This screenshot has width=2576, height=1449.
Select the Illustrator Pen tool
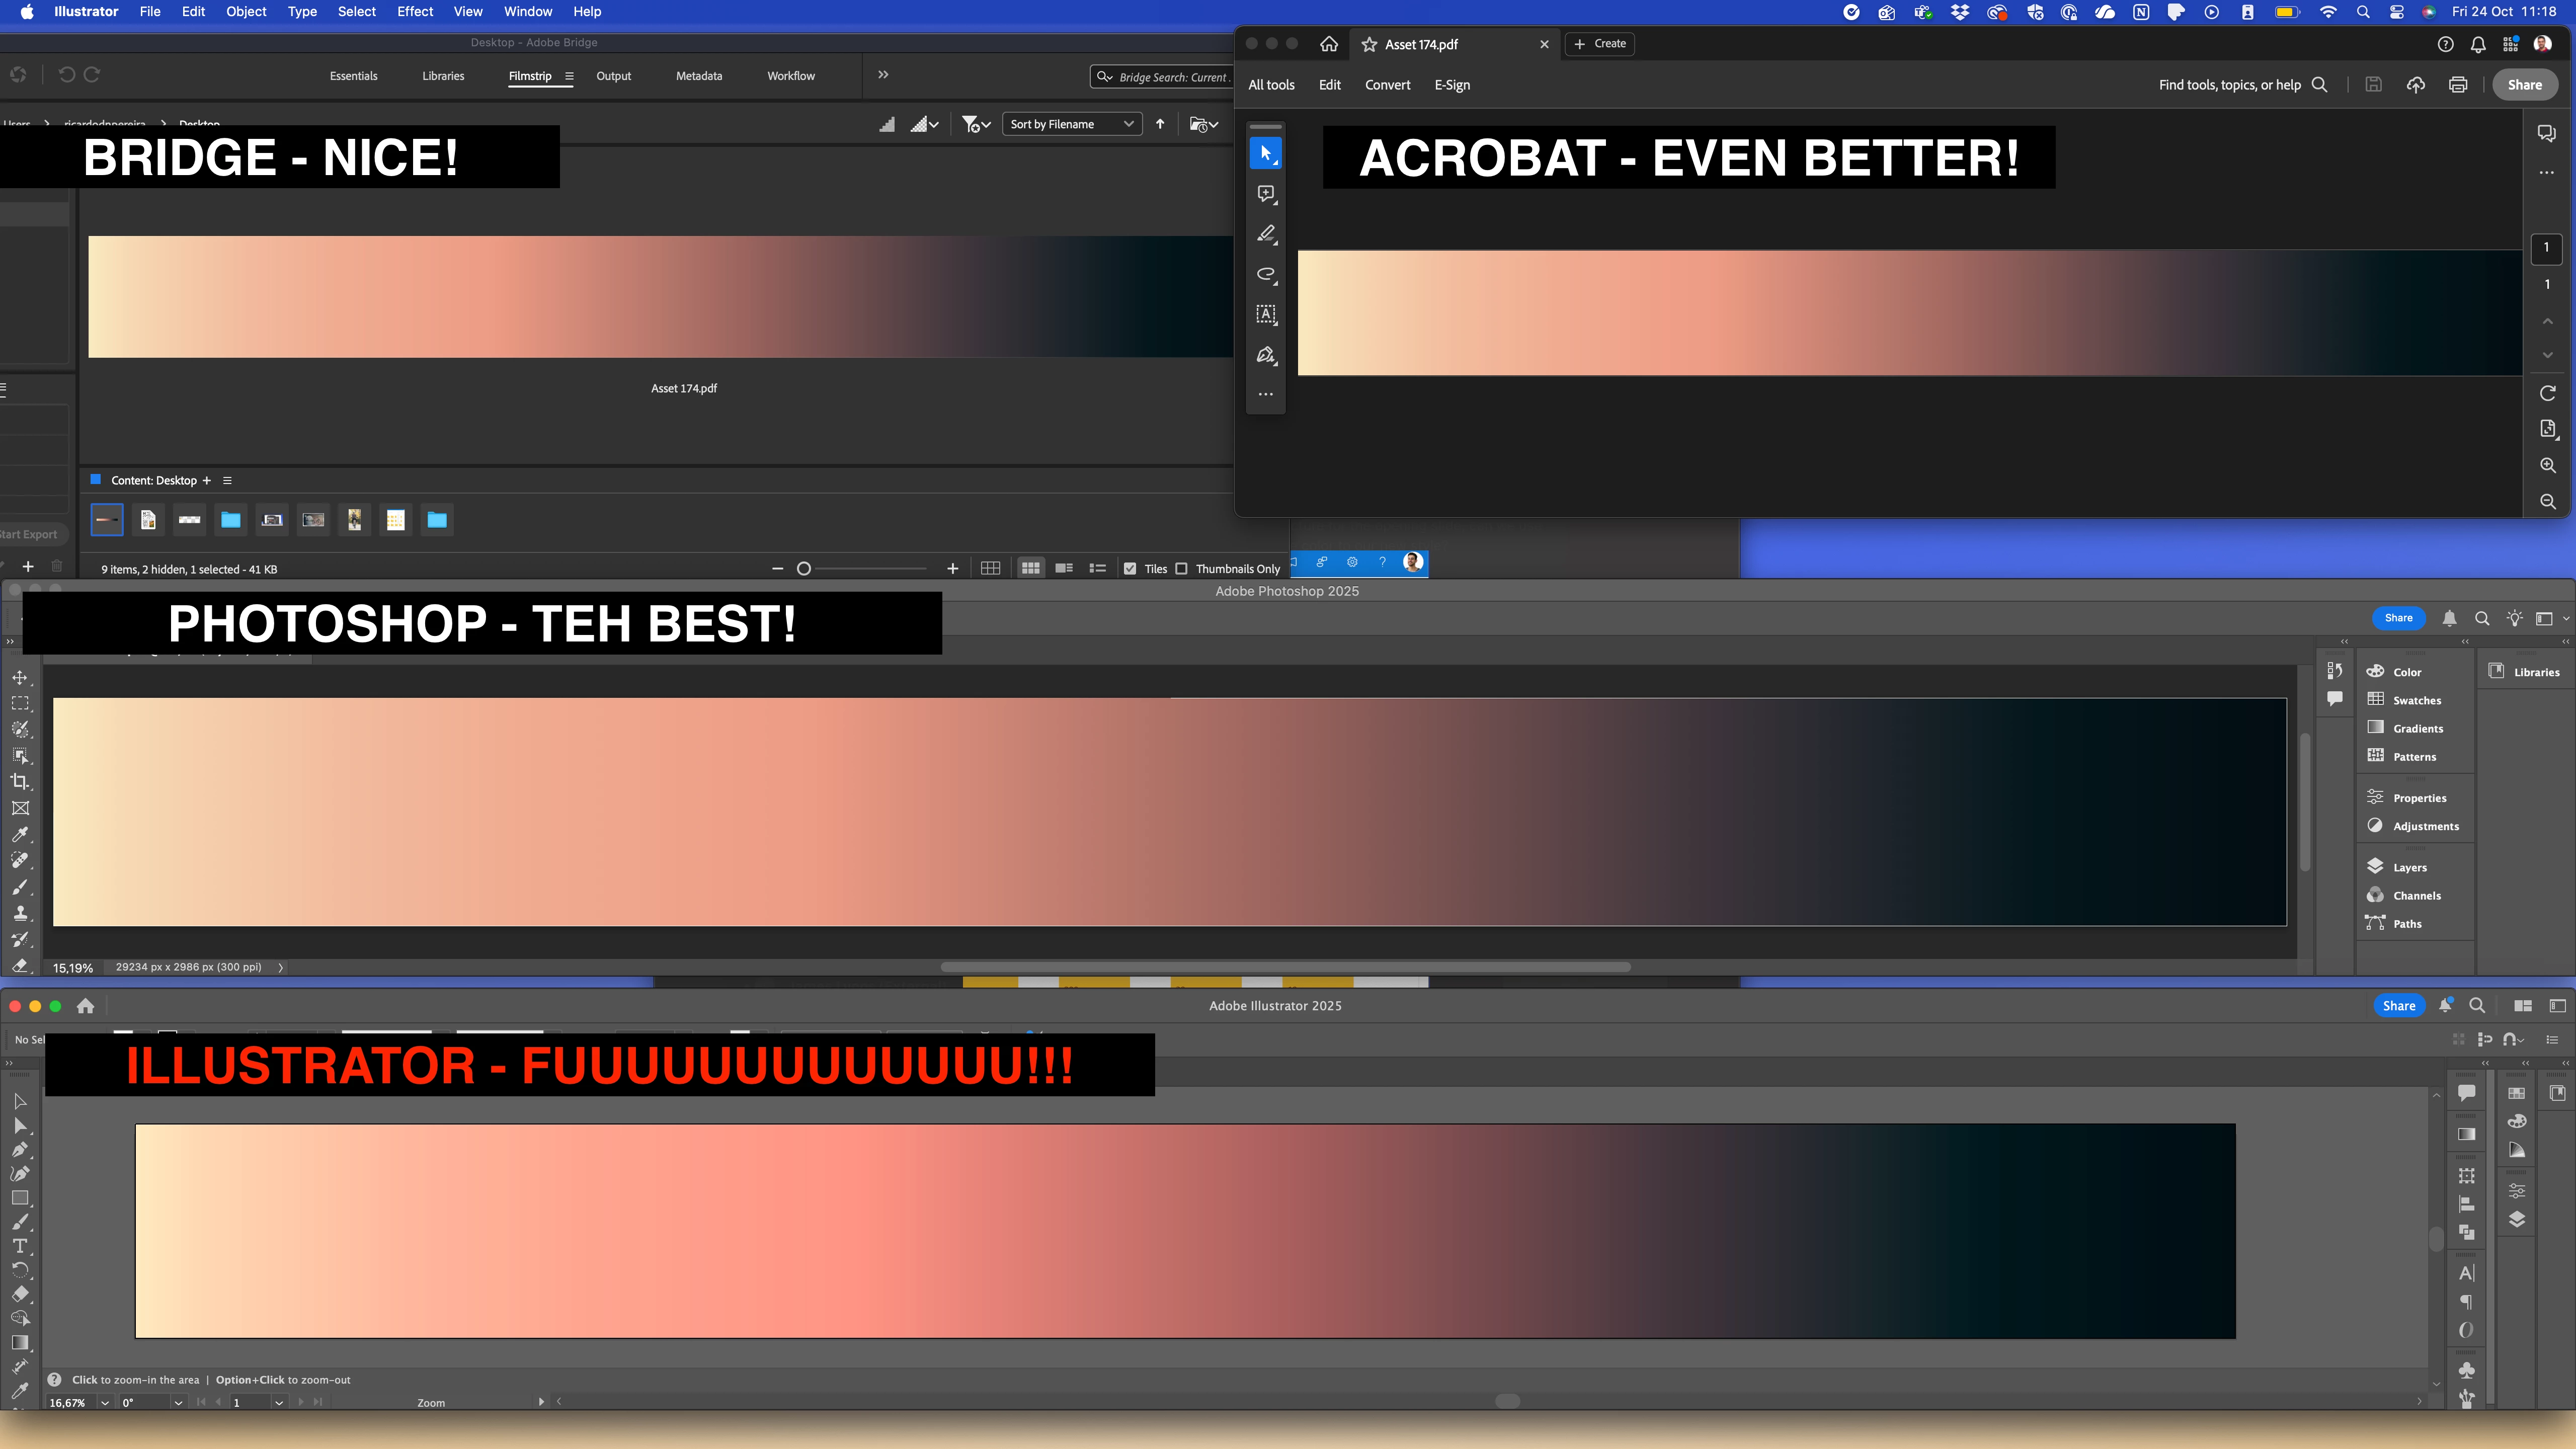(x=20, y=1150)
